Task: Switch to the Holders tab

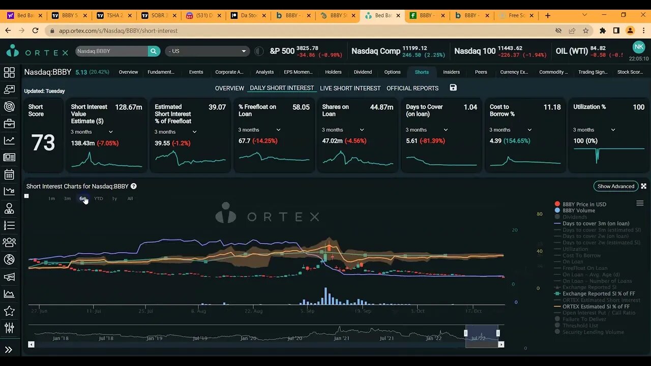Action: pos(333,72)
